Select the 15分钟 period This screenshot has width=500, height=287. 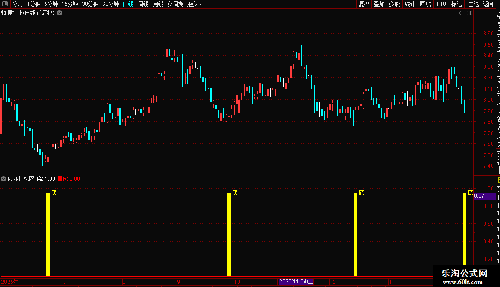click(70, 4)
